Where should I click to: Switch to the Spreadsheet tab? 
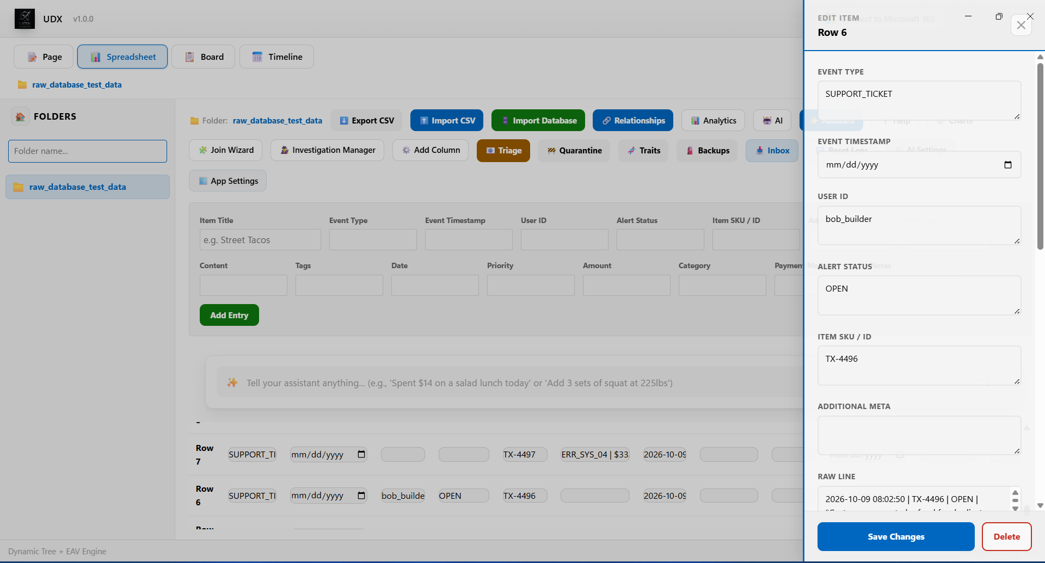tap(122, 57)
